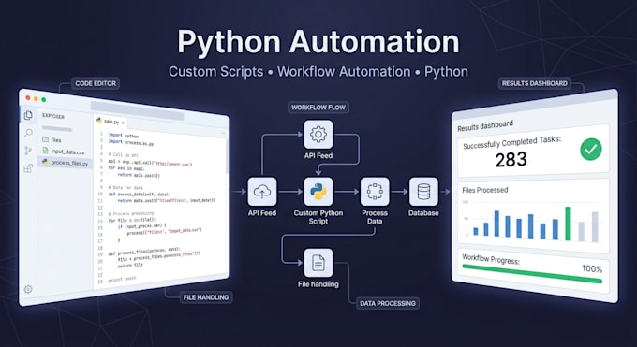Viewport: 637px width, 347px height.
Task: Select the Process Data node icon
Action: coord(375,191)
